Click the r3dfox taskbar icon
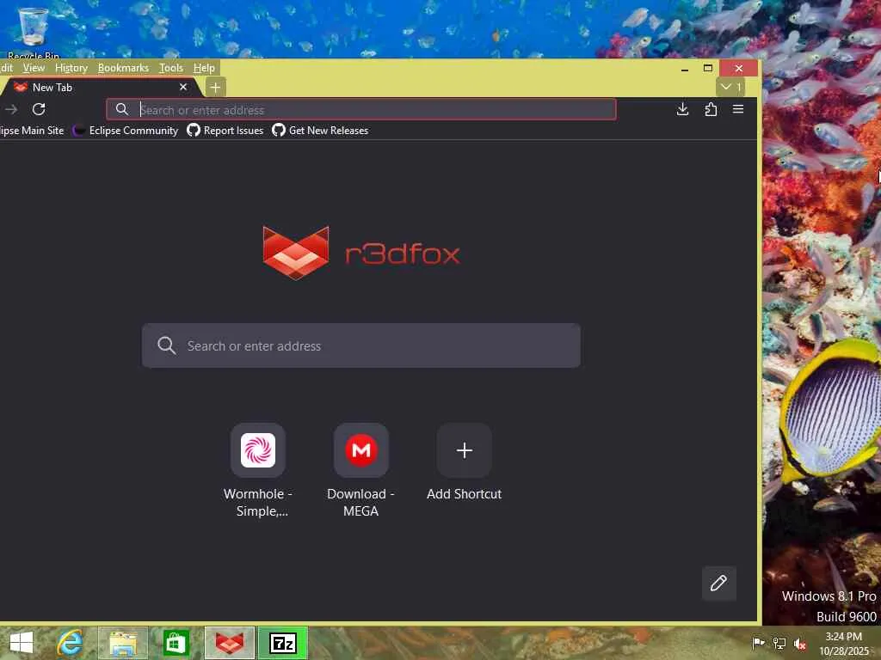 pyautogui.click(x=230, y=643)
